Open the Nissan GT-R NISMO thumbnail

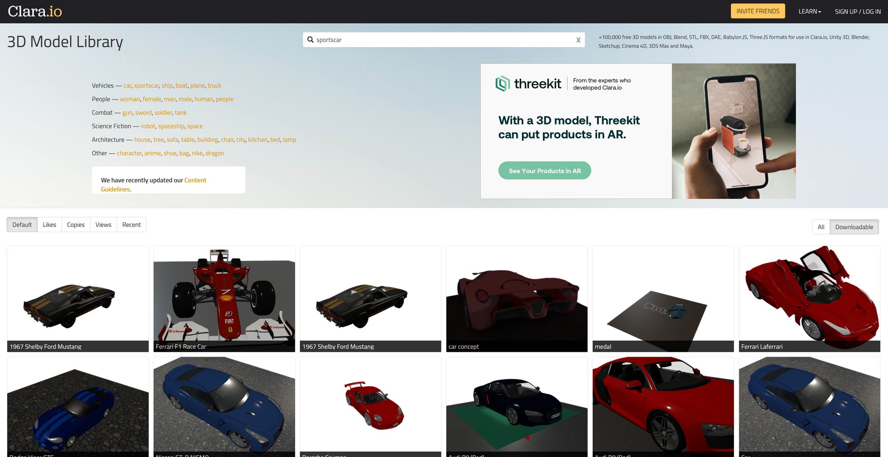tap(224, 407)
